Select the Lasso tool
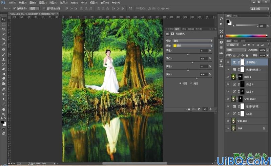This screenshot has width=271, height=166. pos(3,29)
